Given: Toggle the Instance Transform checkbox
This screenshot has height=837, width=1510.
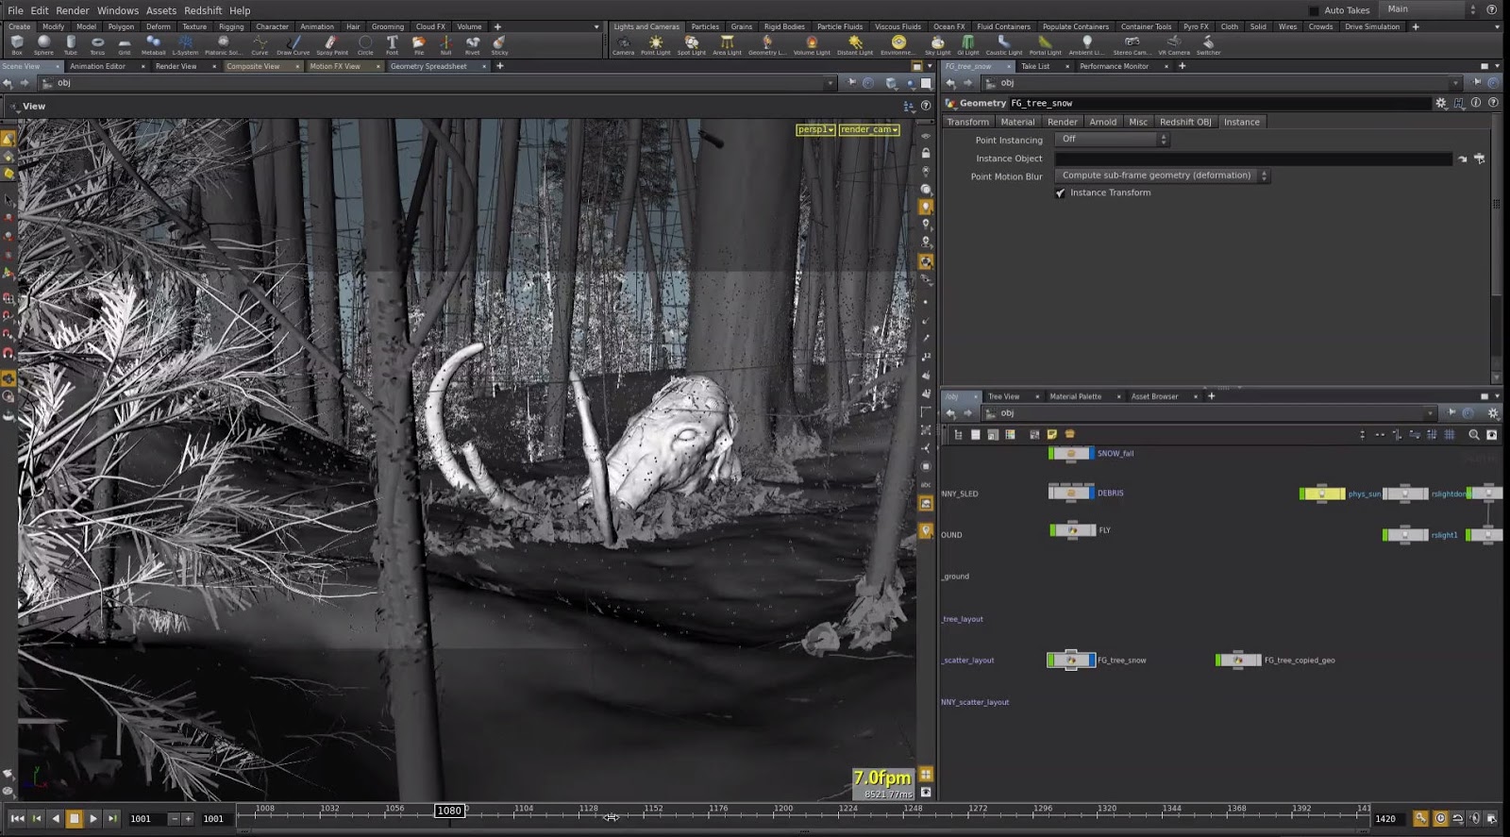Looking at the screenshot, I should tap(1061, 193).
